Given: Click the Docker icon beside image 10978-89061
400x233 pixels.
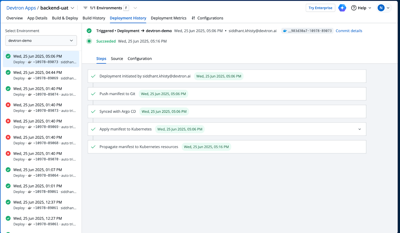Looking at the screenshot, I should click(x=30, y=192).
